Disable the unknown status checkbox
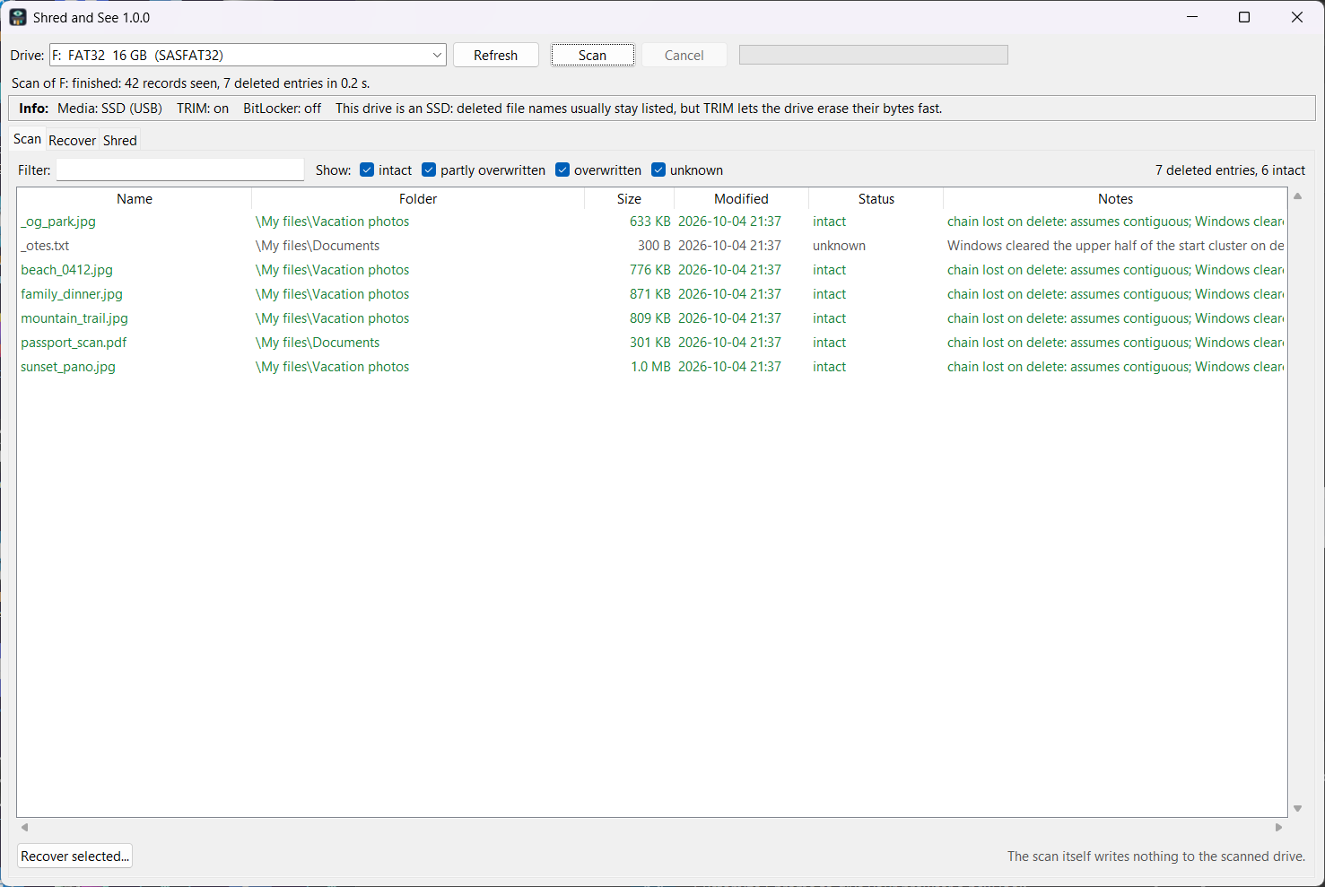 [x=687, y=170]
